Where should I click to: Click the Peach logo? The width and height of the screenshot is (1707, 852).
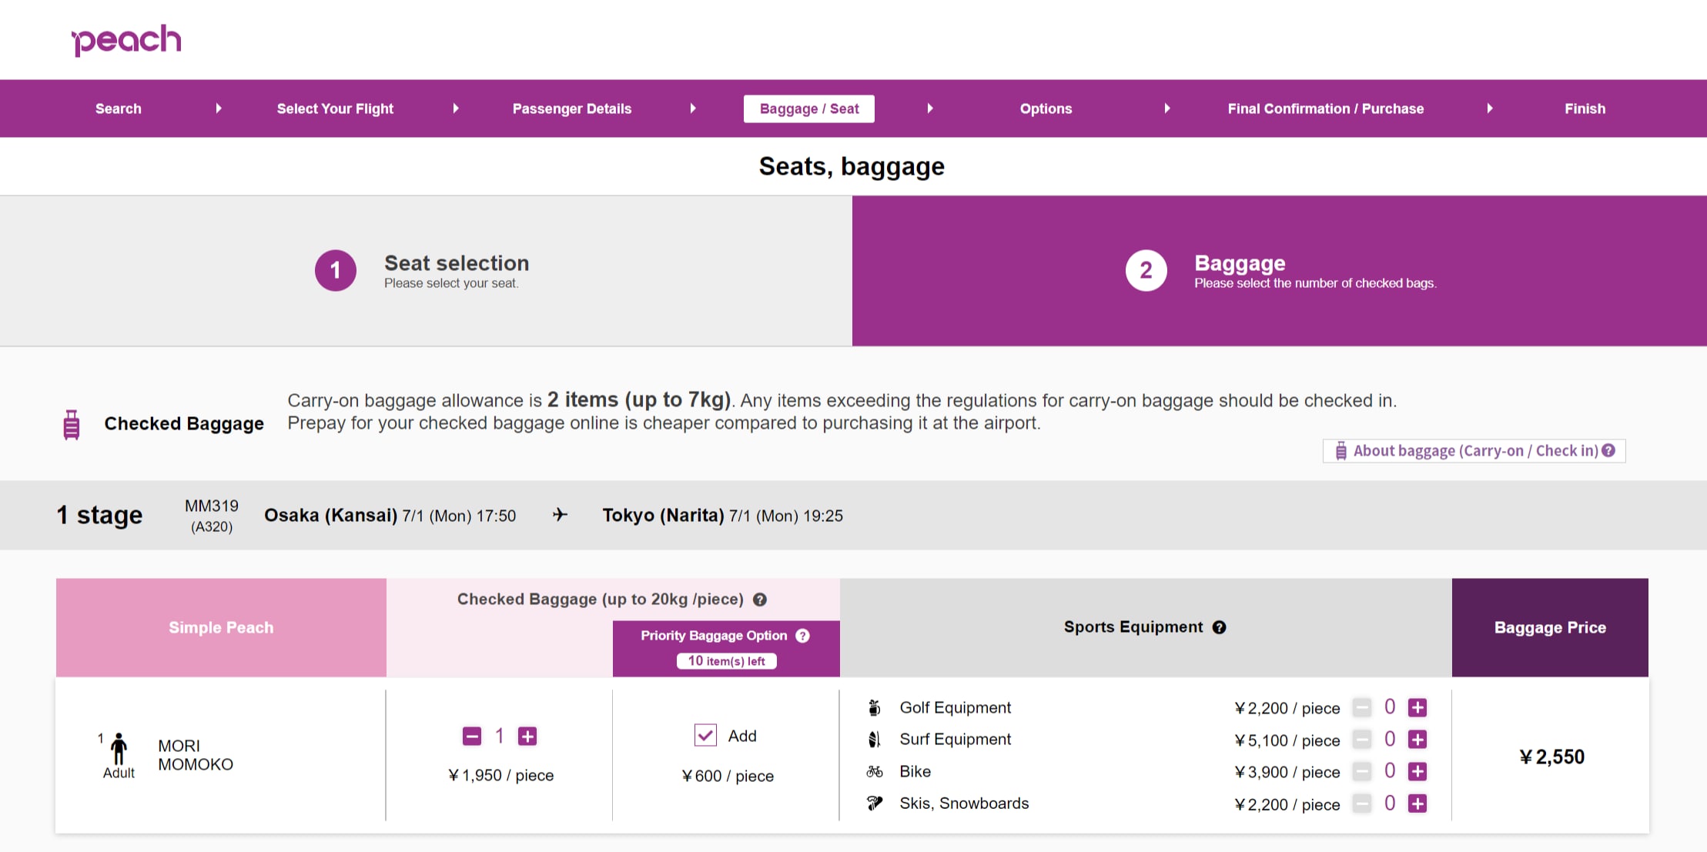click(126, 40)
